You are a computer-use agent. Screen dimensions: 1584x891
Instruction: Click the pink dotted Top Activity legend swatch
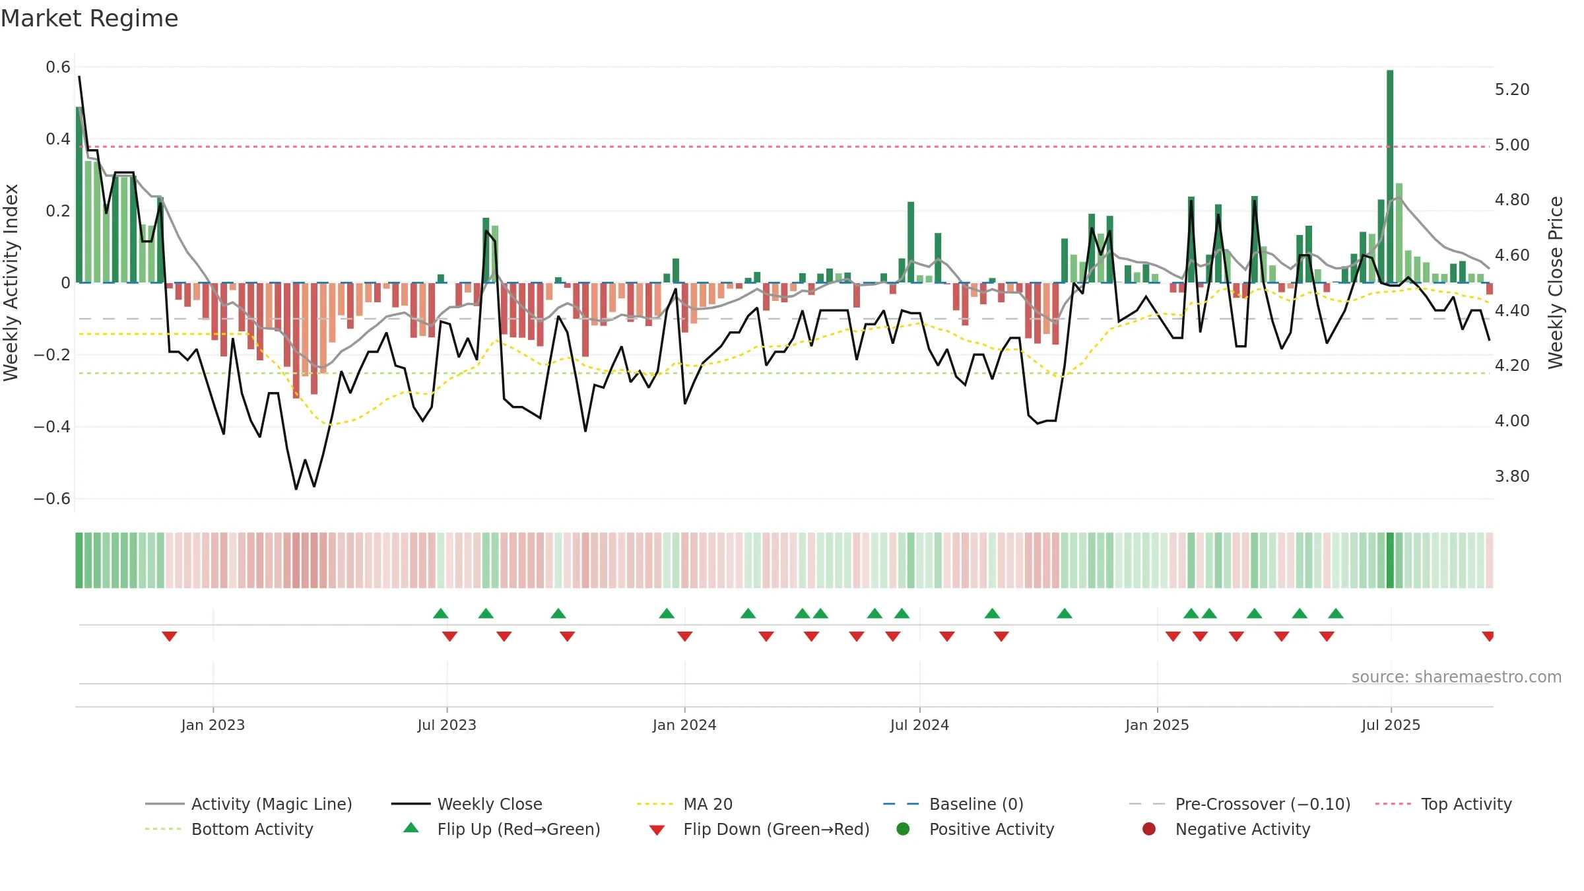coord(1395,804)
